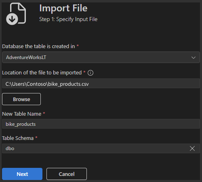
Task: Clear the Table Schema field with the X
Action: tap(192, 148)
